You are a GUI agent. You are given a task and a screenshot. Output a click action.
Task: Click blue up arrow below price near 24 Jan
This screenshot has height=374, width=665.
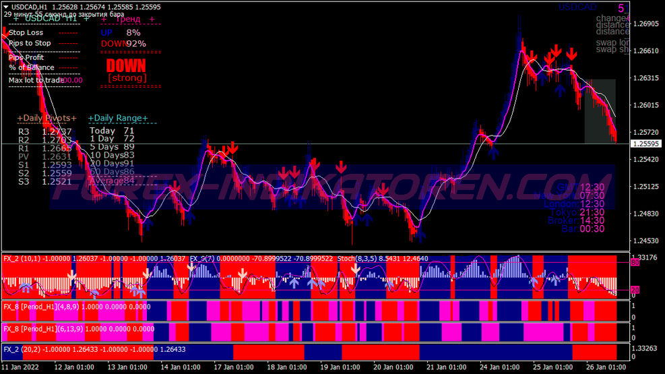coord(494,152)
